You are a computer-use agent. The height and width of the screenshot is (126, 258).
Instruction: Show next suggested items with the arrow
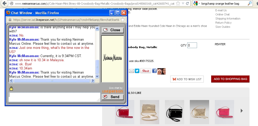click(242, 111)
